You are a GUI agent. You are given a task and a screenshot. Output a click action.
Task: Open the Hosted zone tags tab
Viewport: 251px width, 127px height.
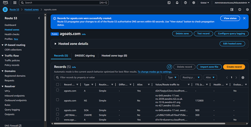114,56
